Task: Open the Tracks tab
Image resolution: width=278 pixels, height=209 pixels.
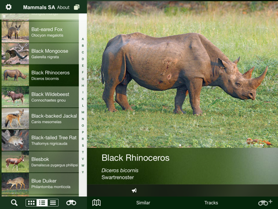Action: pos(211,203)
